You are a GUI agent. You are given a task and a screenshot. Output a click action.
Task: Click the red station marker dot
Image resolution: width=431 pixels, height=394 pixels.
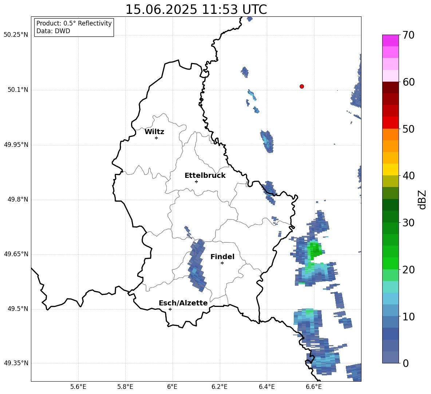click(301, 86)
